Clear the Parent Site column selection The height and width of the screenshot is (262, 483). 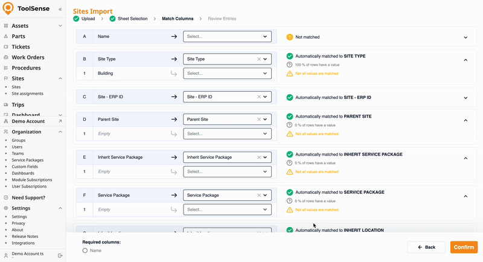point(259,120)
